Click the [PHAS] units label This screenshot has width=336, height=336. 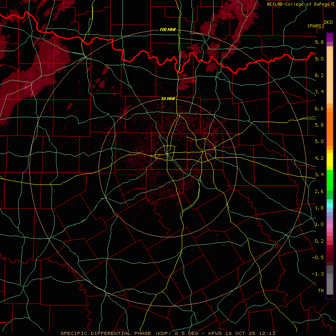pos(315,26)
